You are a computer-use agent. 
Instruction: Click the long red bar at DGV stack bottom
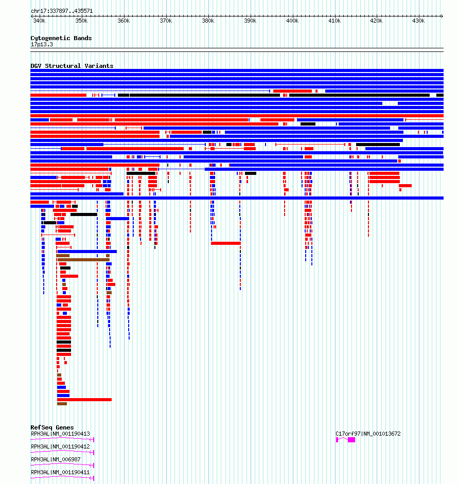[x=84, y=400]
